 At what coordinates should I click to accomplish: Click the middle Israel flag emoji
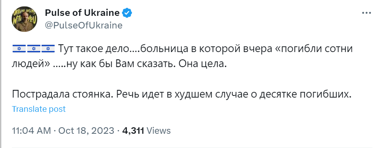click(x=33, y=49)
